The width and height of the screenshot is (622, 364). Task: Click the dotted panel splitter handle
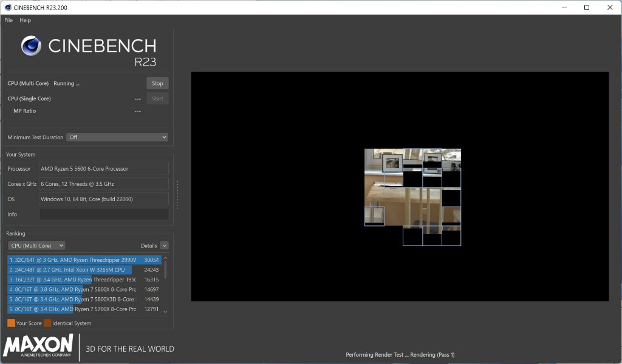[177, 194]
